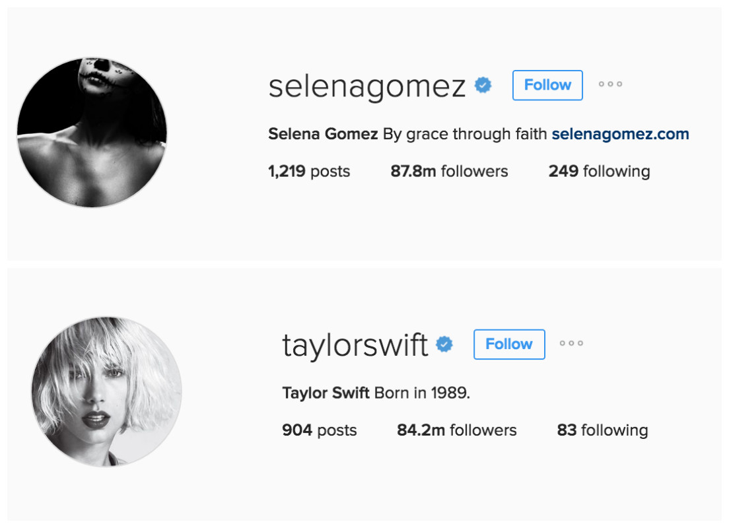This screenshot has width=729, height=528.
Task: Click the blue verified badge beside selenagomez
Action: pyautogui.click(x=483, y=85)
